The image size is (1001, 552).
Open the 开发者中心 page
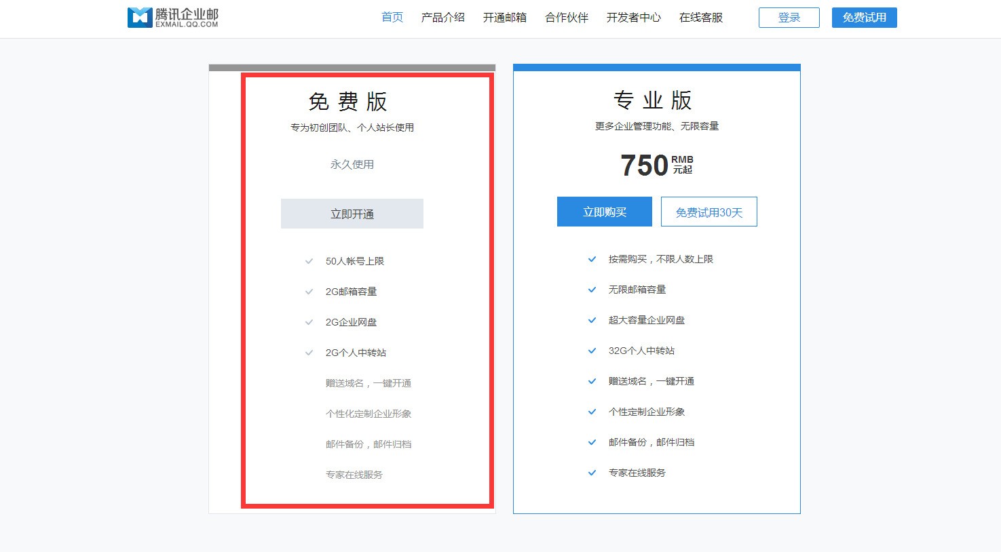(632, 18)
